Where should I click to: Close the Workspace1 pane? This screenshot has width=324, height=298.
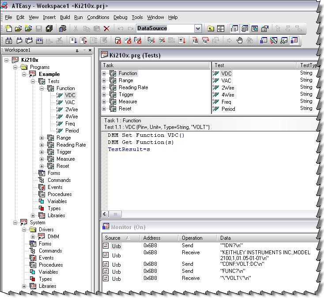[90, 50]
